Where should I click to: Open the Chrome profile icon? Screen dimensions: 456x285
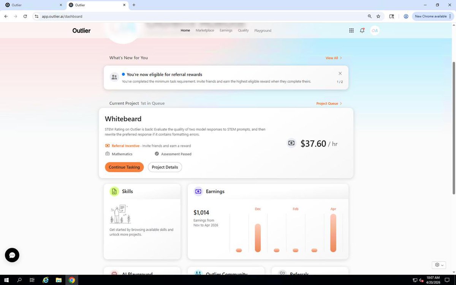(406, 16)
